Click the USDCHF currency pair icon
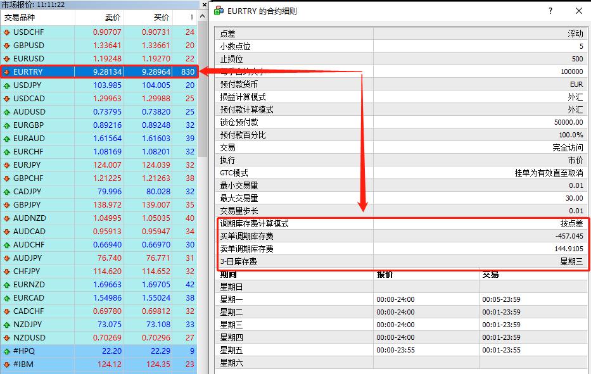This screenshot has height=374, width=591. pos(6,30)
